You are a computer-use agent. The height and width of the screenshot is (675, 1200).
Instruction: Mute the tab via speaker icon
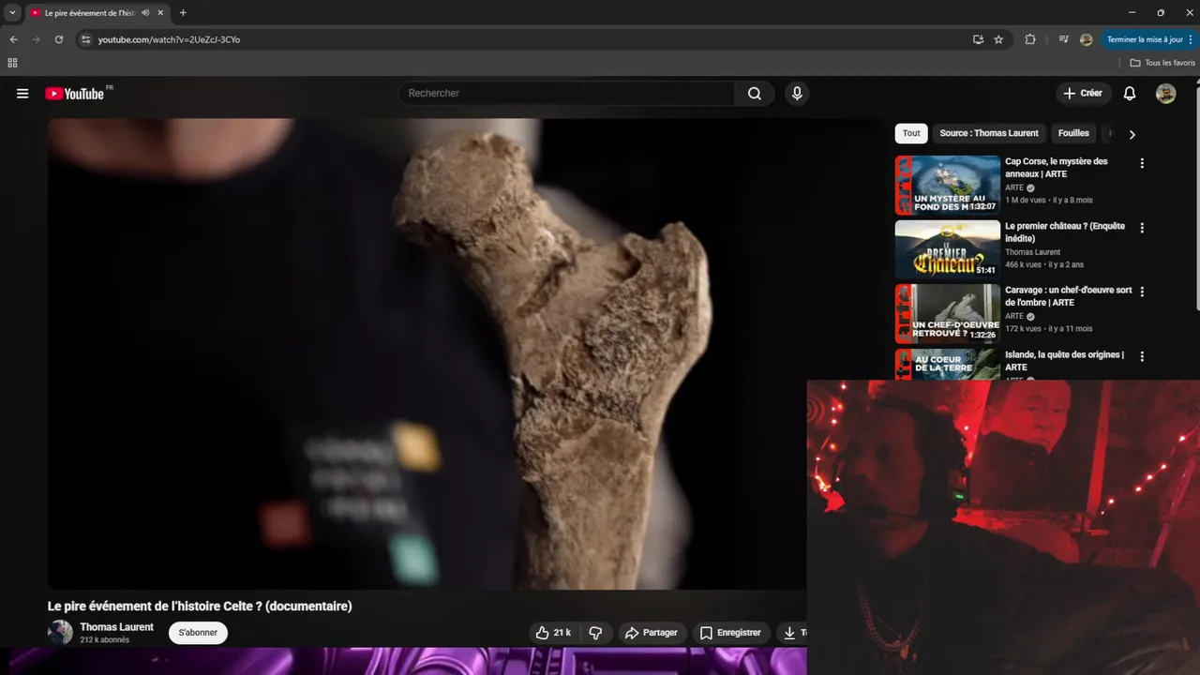145,13
